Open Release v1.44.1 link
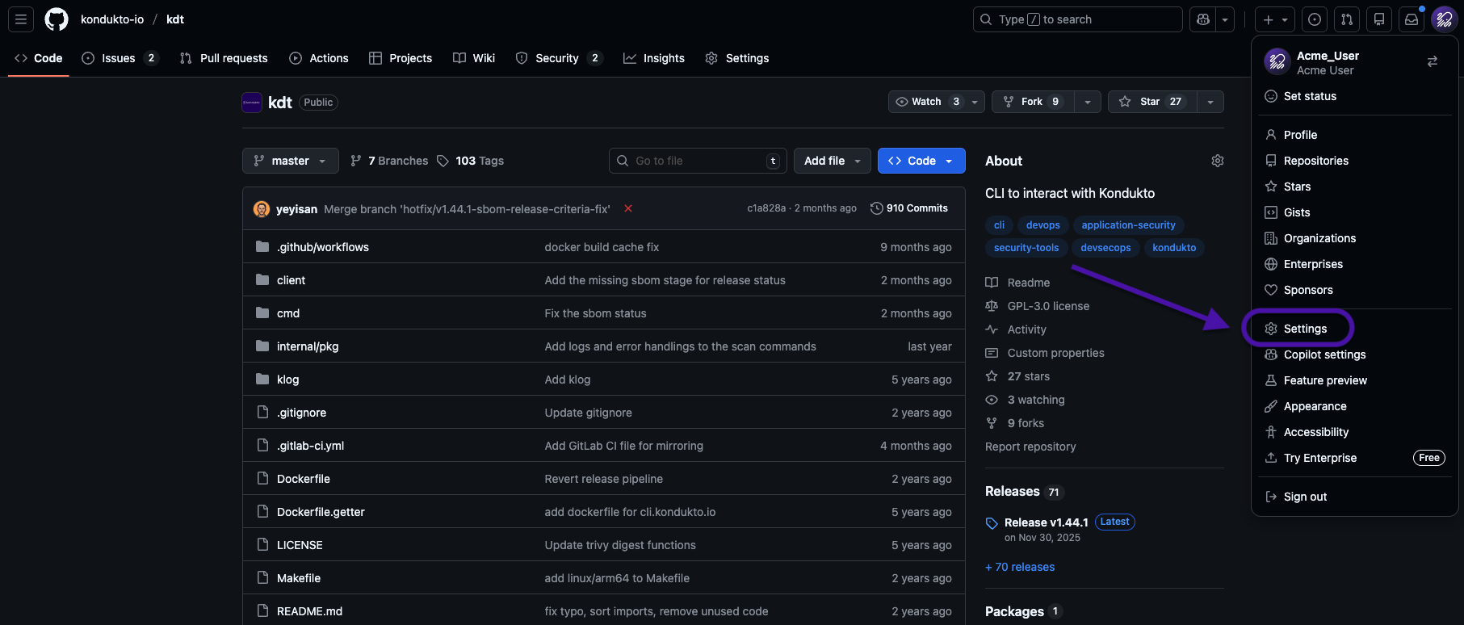 click(x=1046, y=522)
